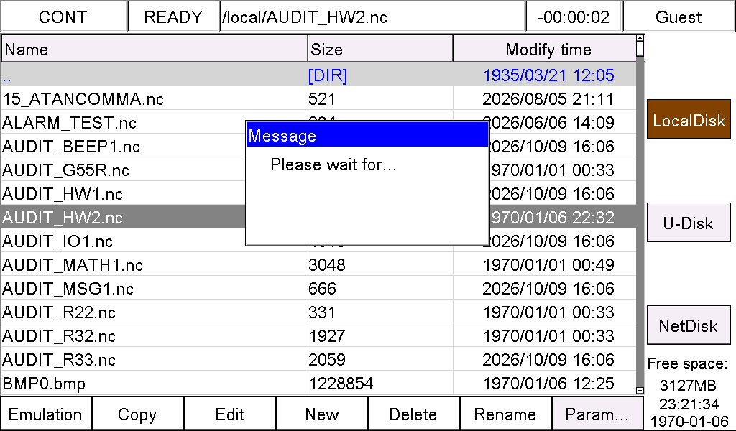Select AUDIT_MSG1.nc file

pyautogui.click(x=318, y=289)
